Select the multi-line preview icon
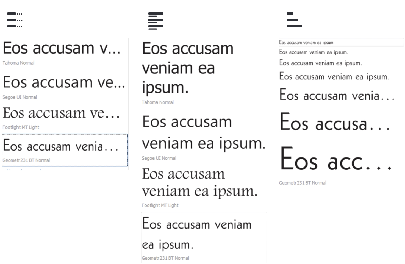The height and width of the screenshot is (264, 405). [x=156, y=21]
